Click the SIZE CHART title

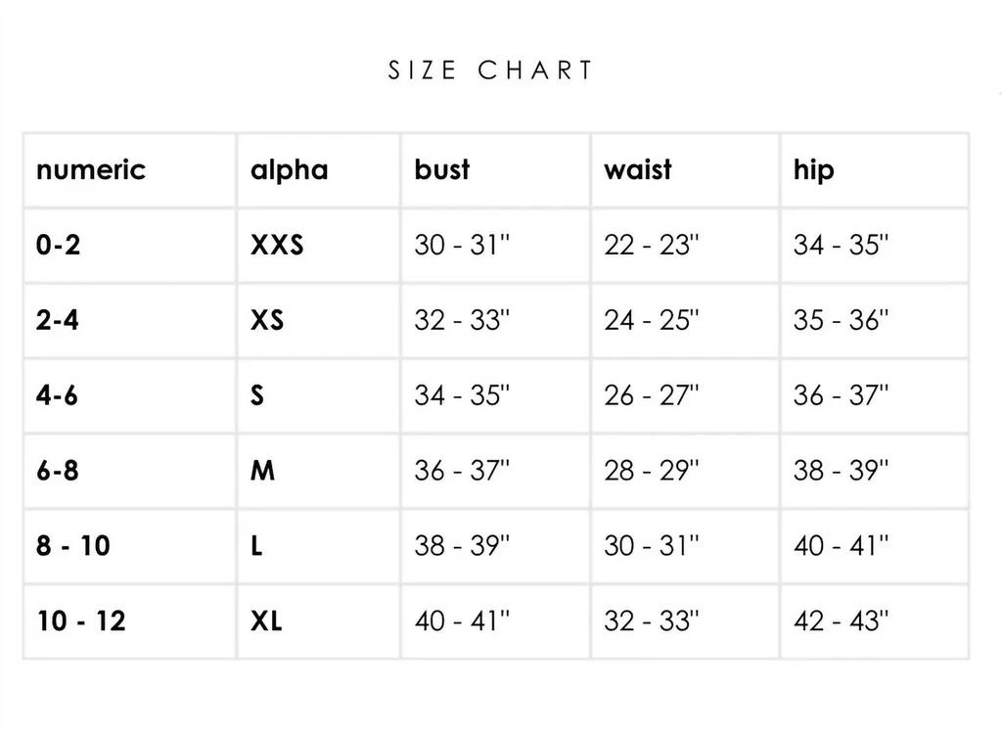tap(491, 70)
